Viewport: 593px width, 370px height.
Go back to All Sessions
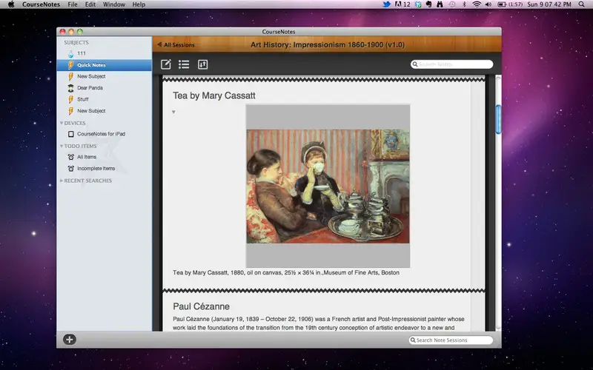pyautogui.click(x=176, y=45)
